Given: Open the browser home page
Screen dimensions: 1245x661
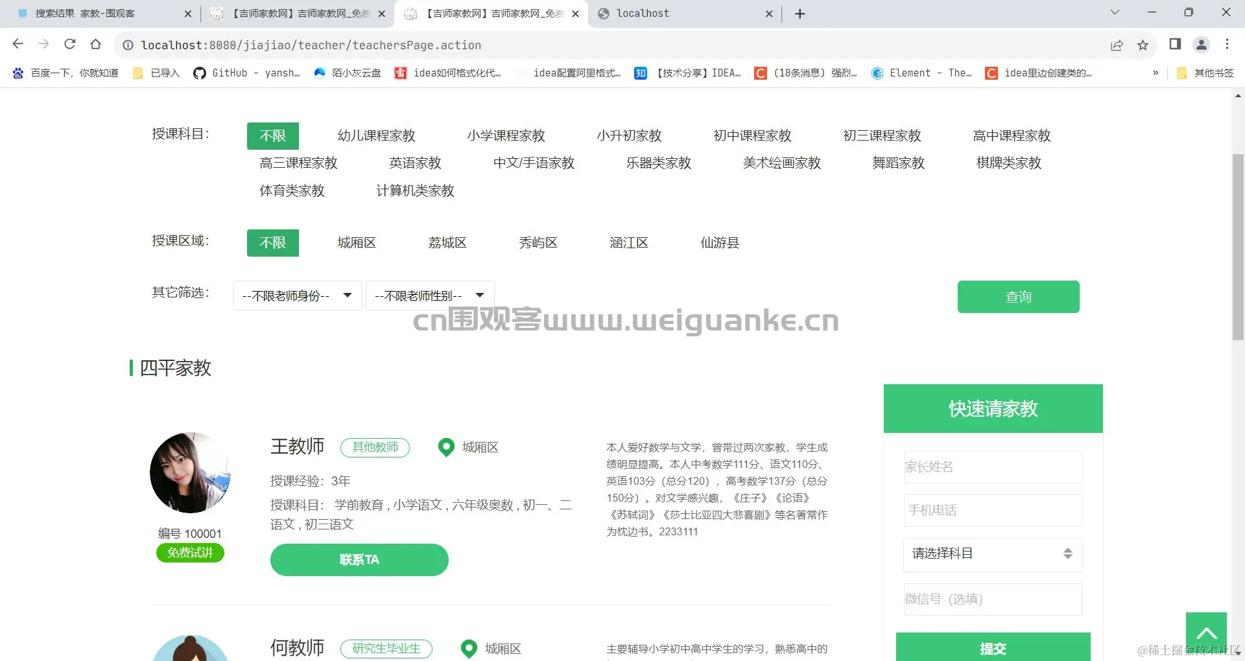Looking at the screenshot, I should click(x=96, y=44).
